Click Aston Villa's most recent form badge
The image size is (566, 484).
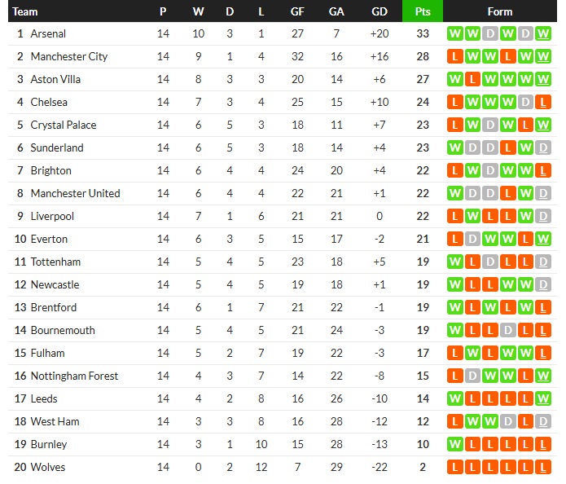(543, 80)
